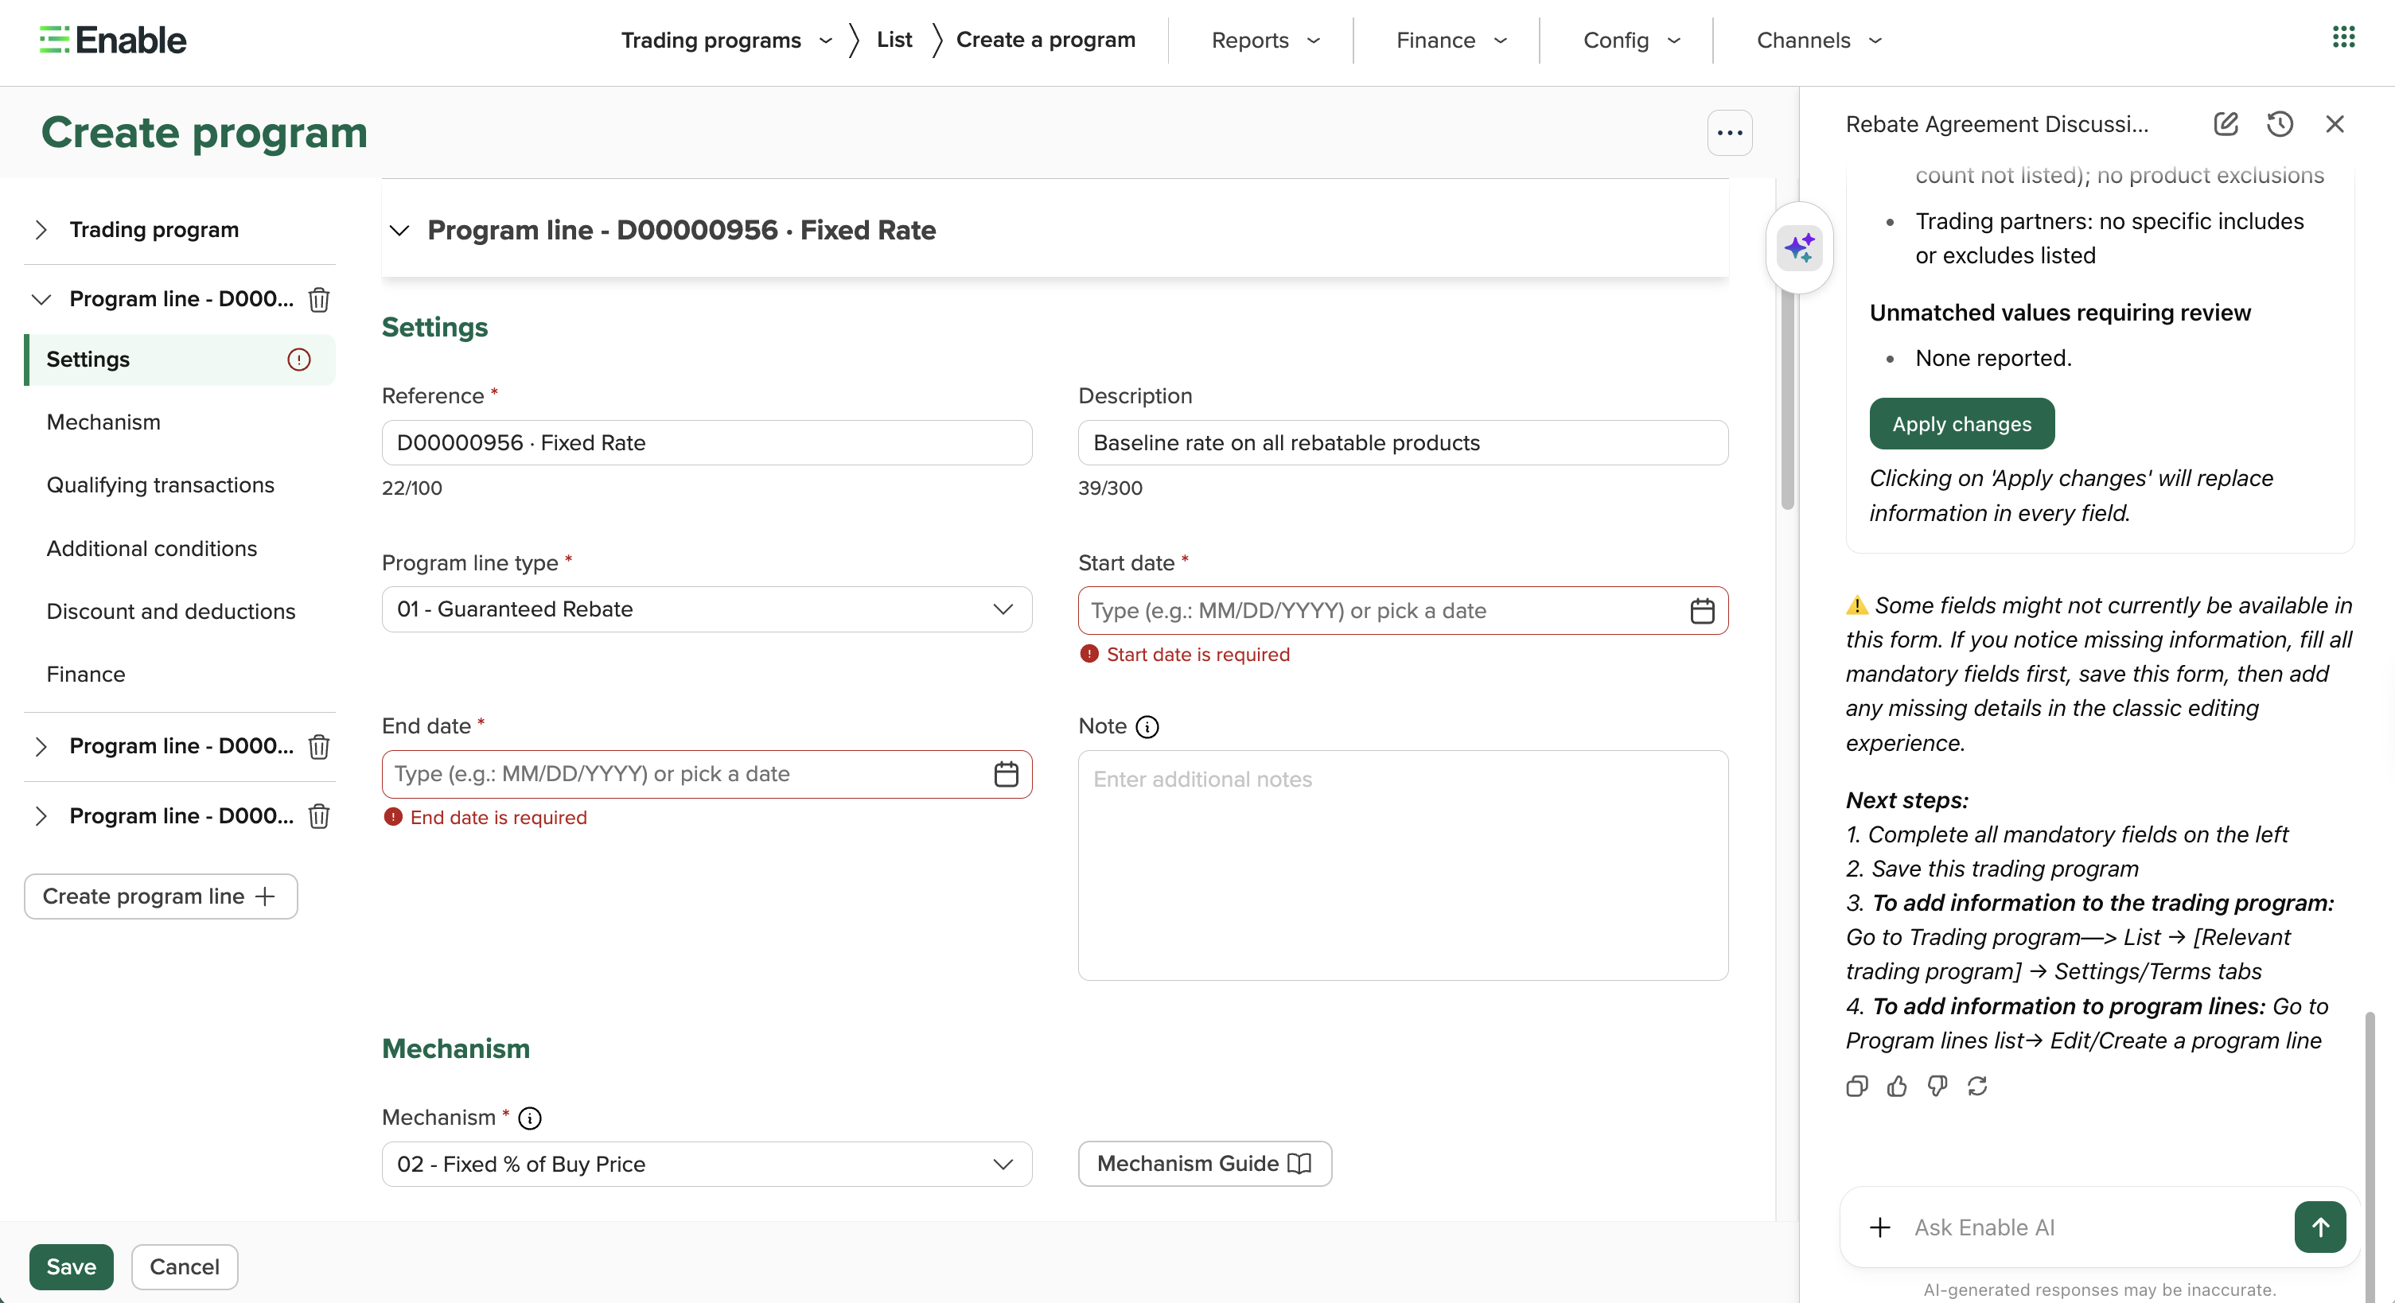Open Program line type dropdown
The image size is (2395, 1303).
[707, 609]
